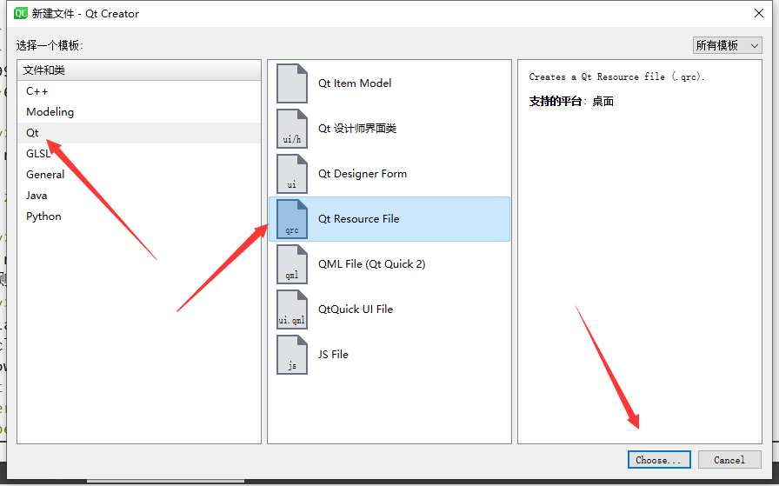Choose the JS File template
The height and width of the screenshot is (486, 779).
click(389, 355)
